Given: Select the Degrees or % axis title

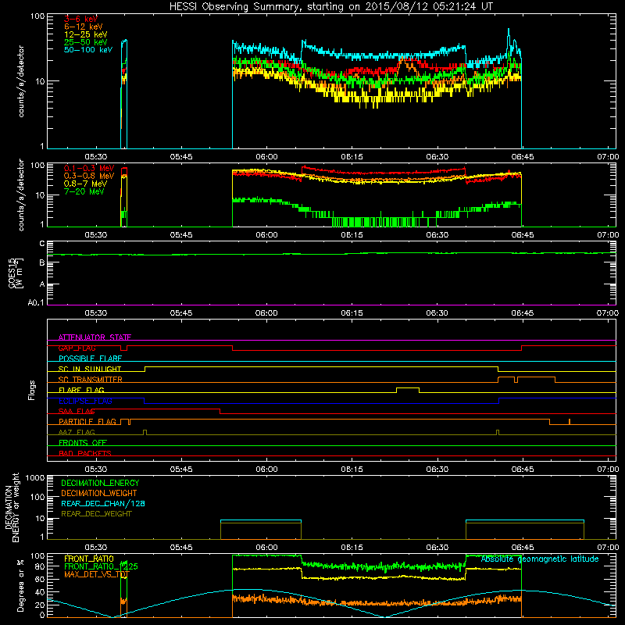Looking at the screenshot, I should pyautogui.click(x=20, y=585).
